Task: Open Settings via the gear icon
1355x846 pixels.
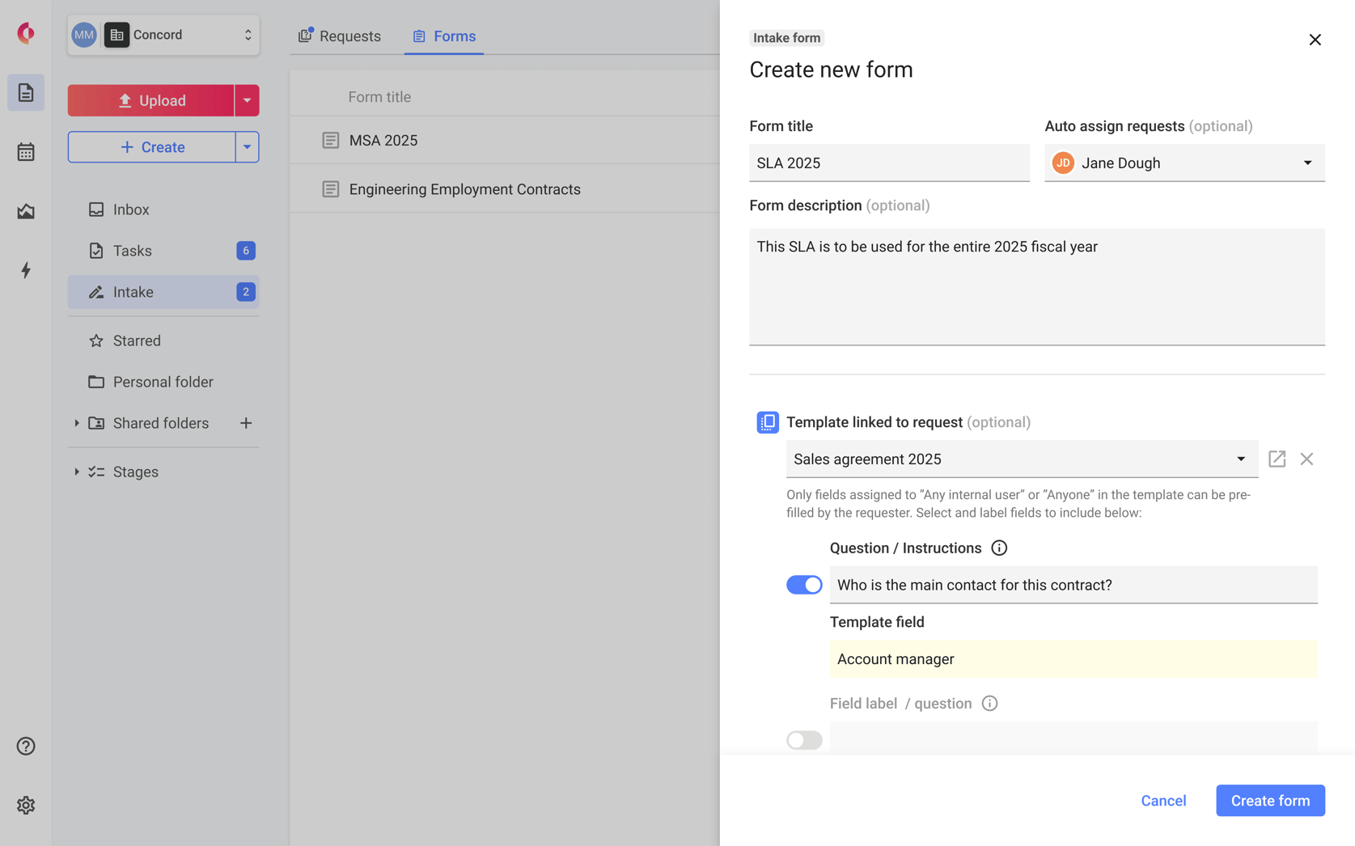Action: point(25,805)
